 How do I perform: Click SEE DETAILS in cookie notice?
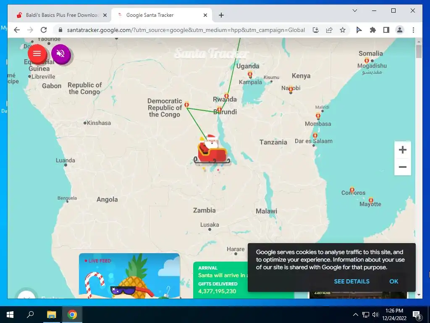pyautogui.click(x=351, y=281)
